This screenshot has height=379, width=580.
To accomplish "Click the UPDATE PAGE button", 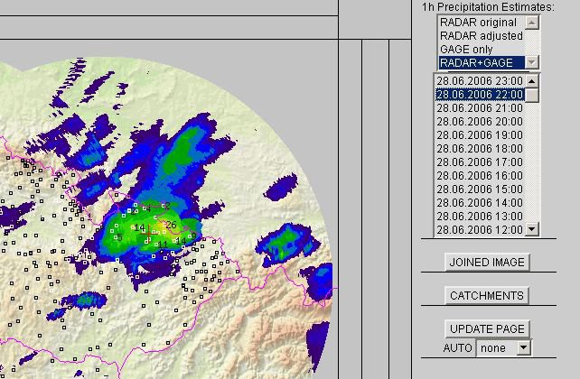I will [486, 328].
